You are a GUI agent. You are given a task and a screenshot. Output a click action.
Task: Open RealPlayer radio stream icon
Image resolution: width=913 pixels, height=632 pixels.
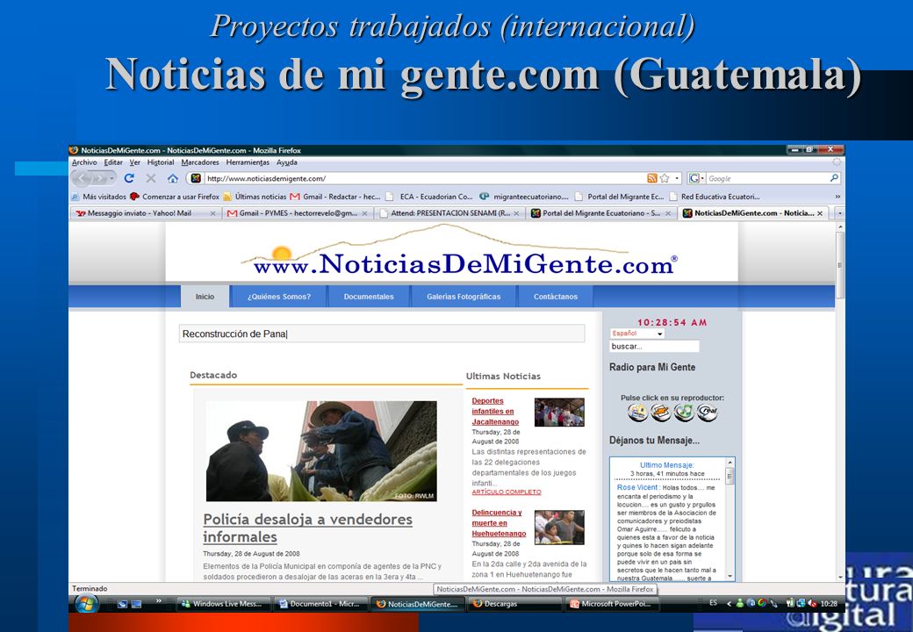[x=707, y=413]
